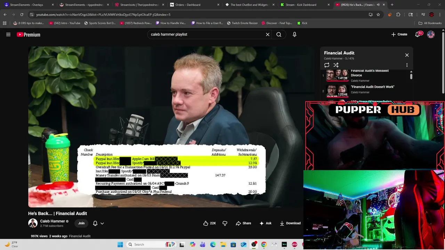This screenshot has width=445, height=250.
Task: Open '8 OBS tips to make...' bookmark
Action: (x=29, y=23)
